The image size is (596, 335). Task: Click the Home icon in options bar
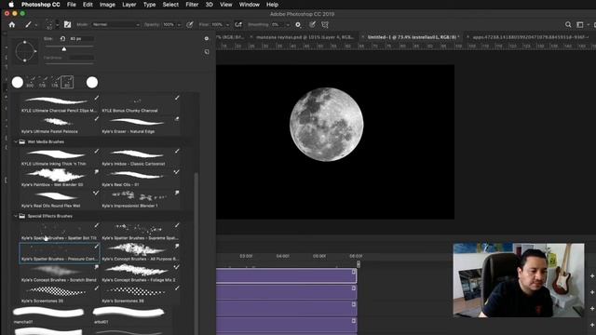[x=12, y=25]
